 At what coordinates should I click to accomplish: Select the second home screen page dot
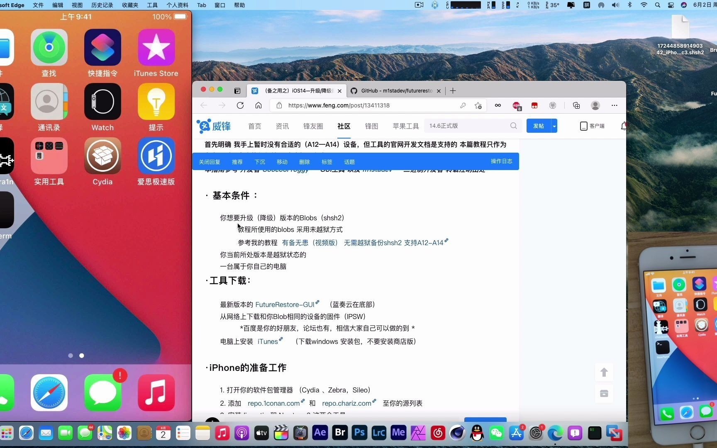tap(81, 355)
